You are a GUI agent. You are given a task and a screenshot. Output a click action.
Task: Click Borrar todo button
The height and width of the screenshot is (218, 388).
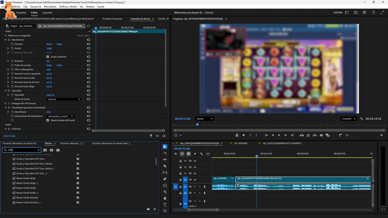tap(83, 36)
